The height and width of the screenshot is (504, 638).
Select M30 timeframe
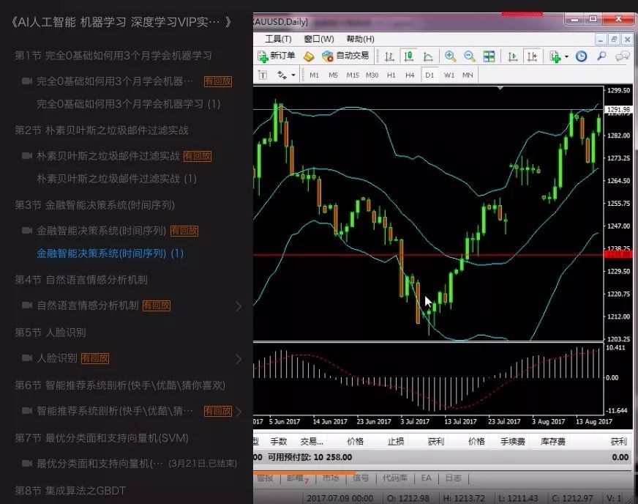372,75
